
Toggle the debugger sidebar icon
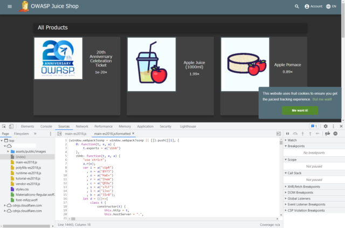click(279, 134)
